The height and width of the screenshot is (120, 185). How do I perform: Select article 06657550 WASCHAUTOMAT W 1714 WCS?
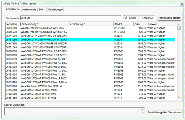point(90,98)
